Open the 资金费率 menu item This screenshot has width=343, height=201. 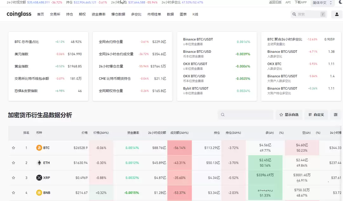coord(98,14)
